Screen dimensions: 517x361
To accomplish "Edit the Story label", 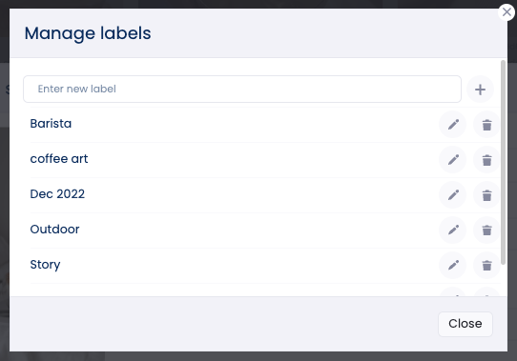I will 453,266.
